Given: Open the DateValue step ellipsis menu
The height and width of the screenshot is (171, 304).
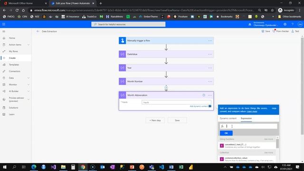Looking at the screenshot, I should 210,54.
